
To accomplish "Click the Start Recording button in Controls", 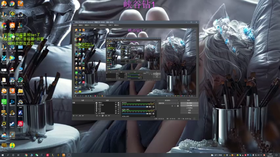I will point(189,106).
